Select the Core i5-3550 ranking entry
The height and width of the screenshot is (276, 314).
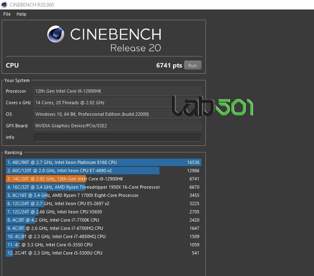pos(104,245)
